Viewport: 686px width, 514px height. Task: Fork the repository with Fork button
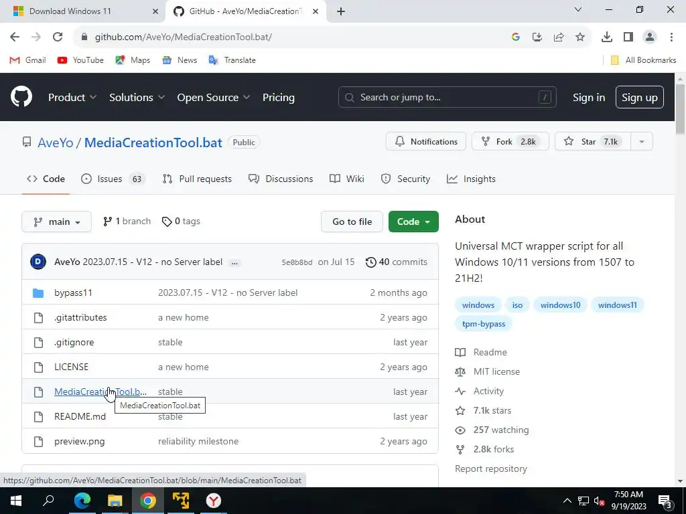pyautogui.click(x=510, y=142)
